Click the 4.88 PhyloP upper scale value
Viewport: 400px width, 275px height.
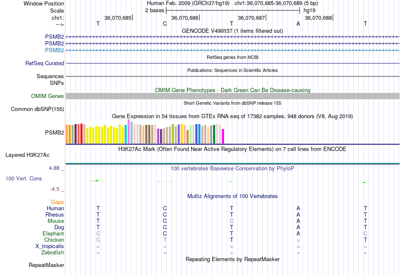[x=54, y=168]
